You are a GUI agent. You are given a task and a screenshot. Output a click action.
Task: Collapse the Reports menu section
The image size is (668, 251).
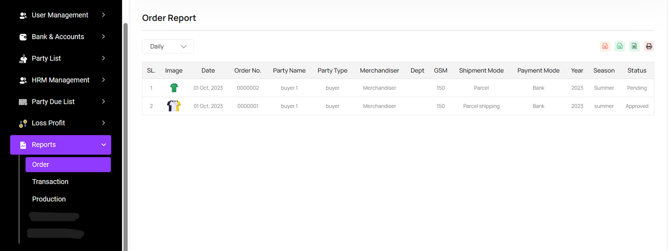pos(104,145)
